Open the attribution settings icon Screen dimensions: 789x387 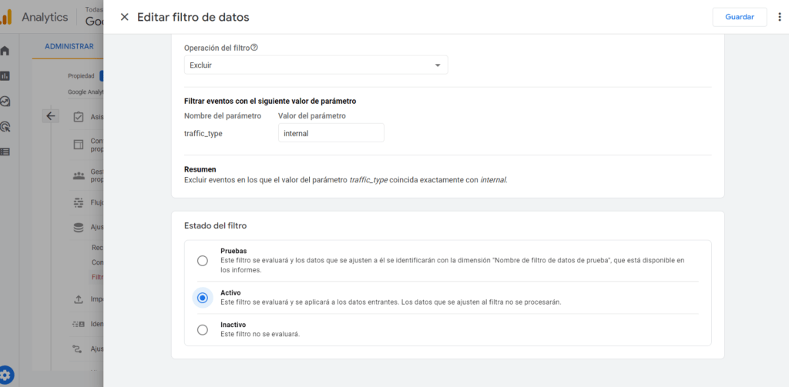pyautogui.click(x=79, y=349)
